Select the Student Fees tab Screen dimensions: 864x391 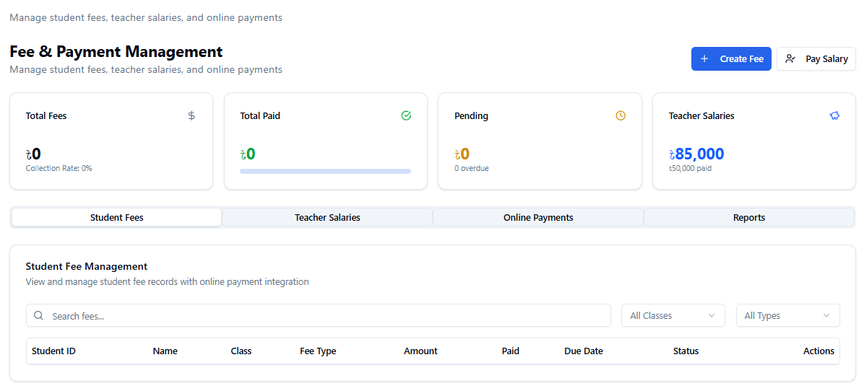(x=117, y=217)
